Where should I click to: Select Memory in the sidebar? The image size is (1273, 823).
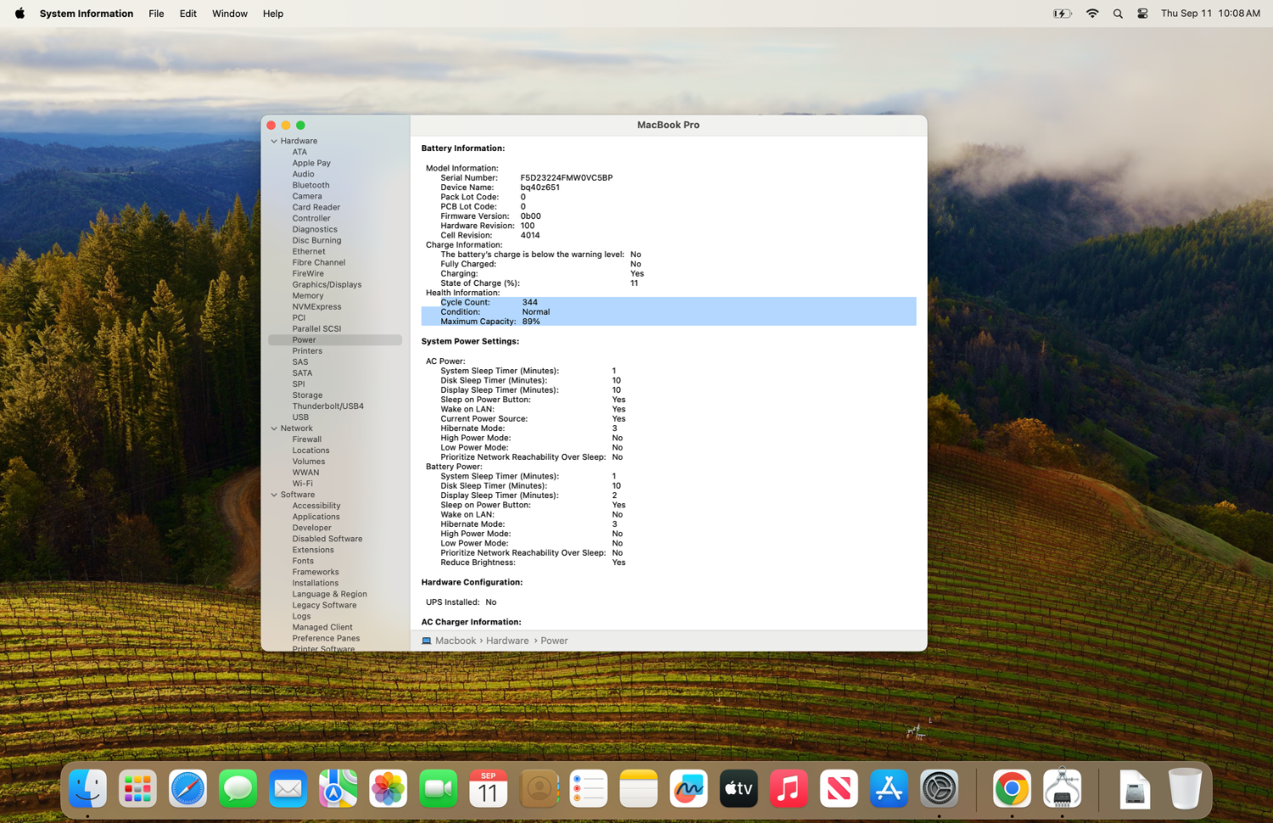pyautogui.click(x=308, y=295)
